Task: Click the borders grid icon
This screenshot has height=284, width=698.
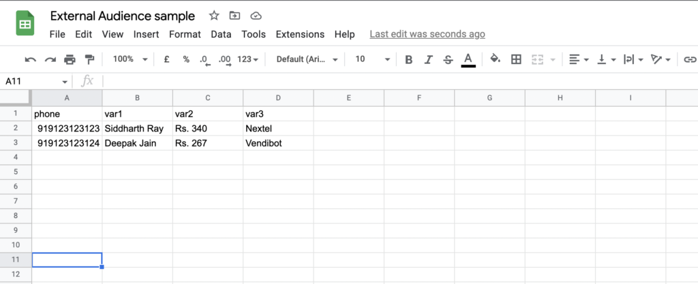Action: [x=516, y=59]
